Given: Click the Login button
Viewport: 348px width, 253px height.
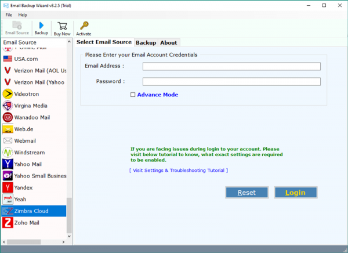Looking at the screenshot, I should 296,192.
